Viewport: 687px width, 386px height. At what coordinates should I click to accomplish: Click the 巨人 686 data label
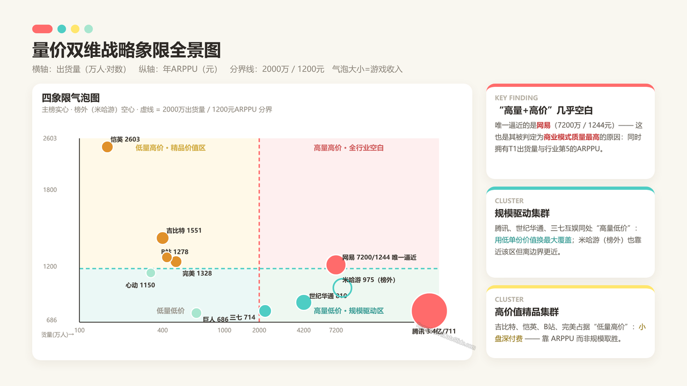coord(216,320)
